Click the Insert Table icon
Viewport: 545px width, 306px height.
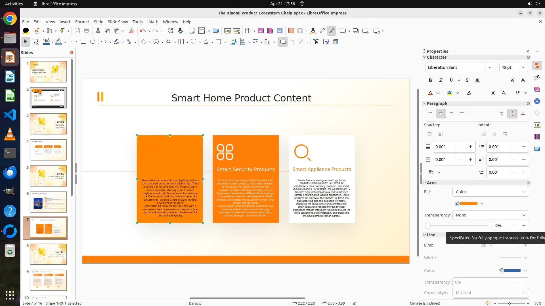pyautogui.click(x=248, y=31)
